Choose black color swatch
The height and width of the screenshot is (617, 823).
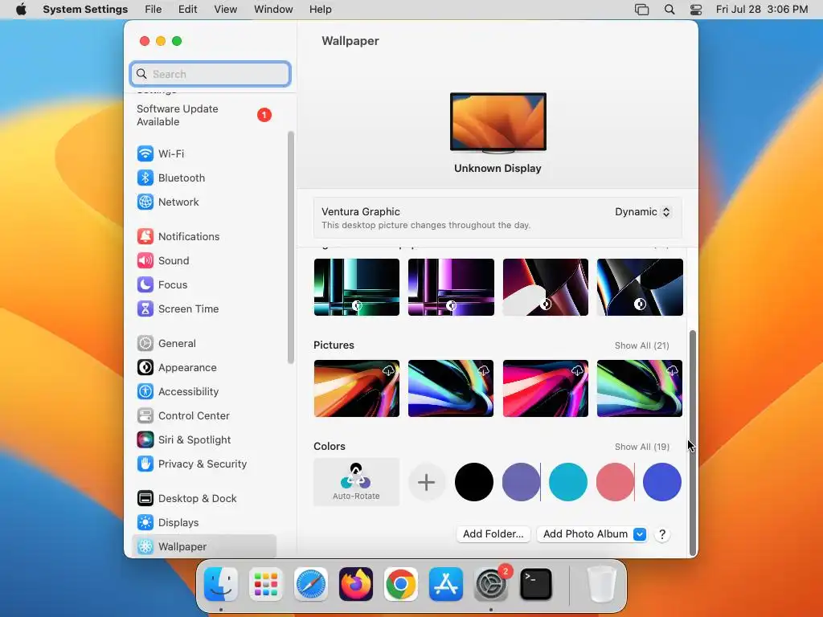[474, 482]
